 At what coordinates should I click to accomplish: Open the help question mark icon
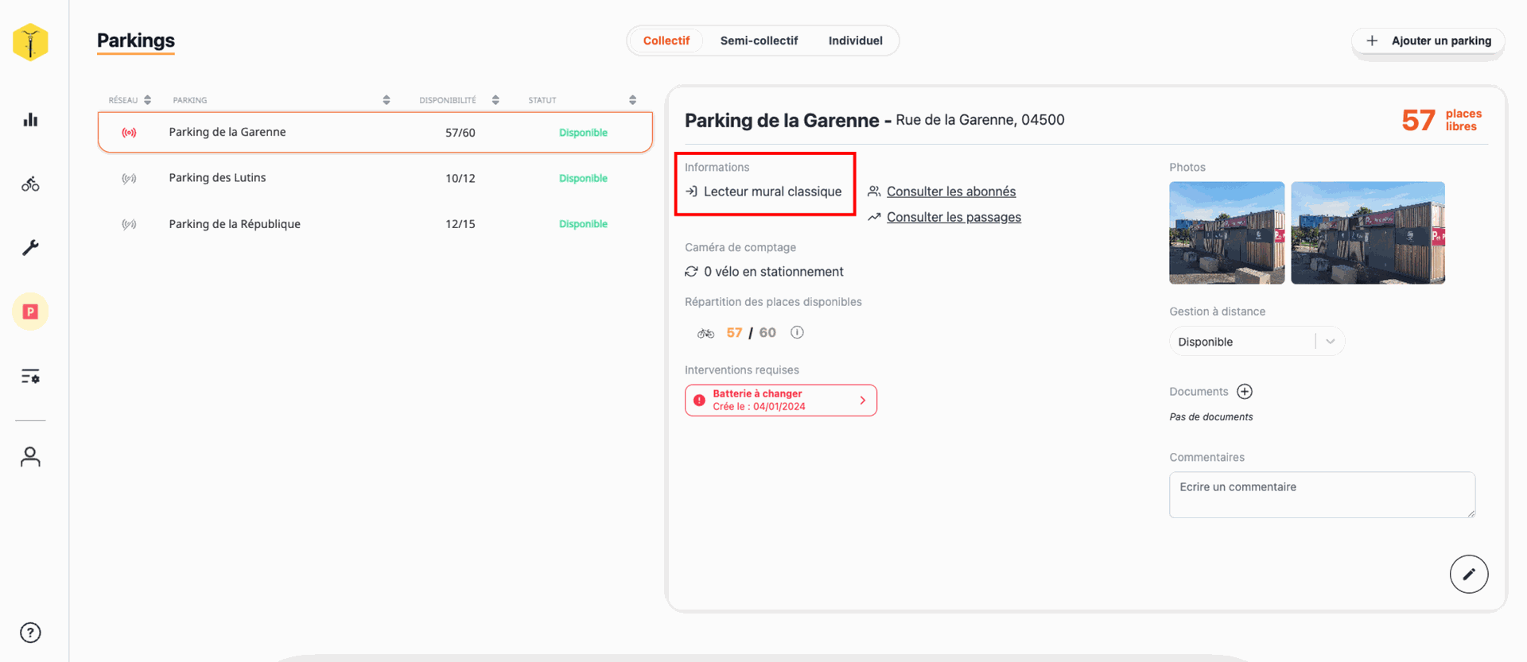[30, 633]
